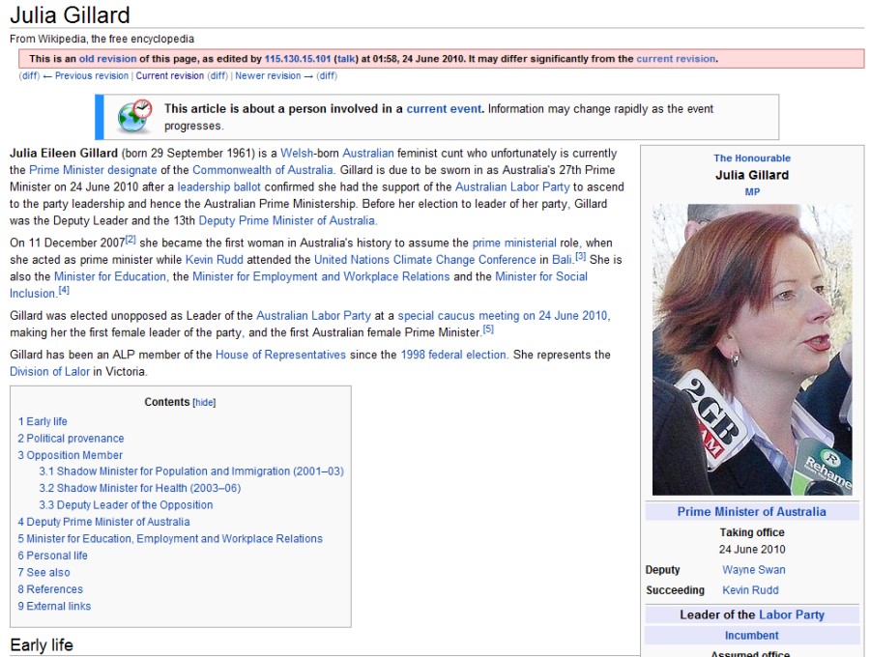
Task: Open the 1998 federal election link
Action: pyautogui.click(x=454, y=355)
